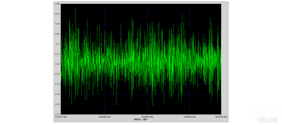Click the -1.08 Y-axis tick label

coord(57,24)
